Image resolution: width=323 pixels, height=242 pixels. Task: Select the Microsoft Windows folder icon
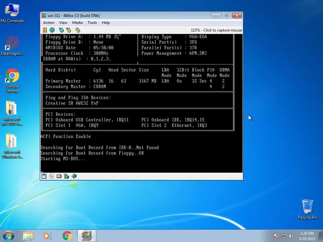[12, 146]
